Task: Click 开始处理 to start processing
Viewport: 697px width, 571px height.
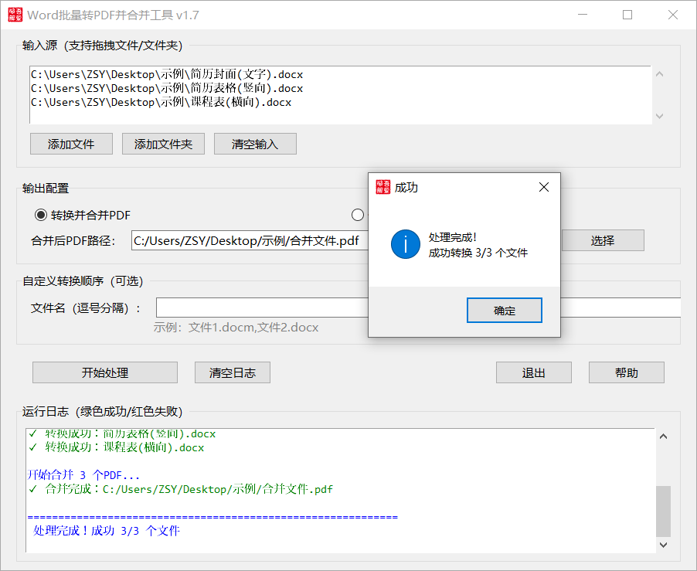Action: click(104, 372)
